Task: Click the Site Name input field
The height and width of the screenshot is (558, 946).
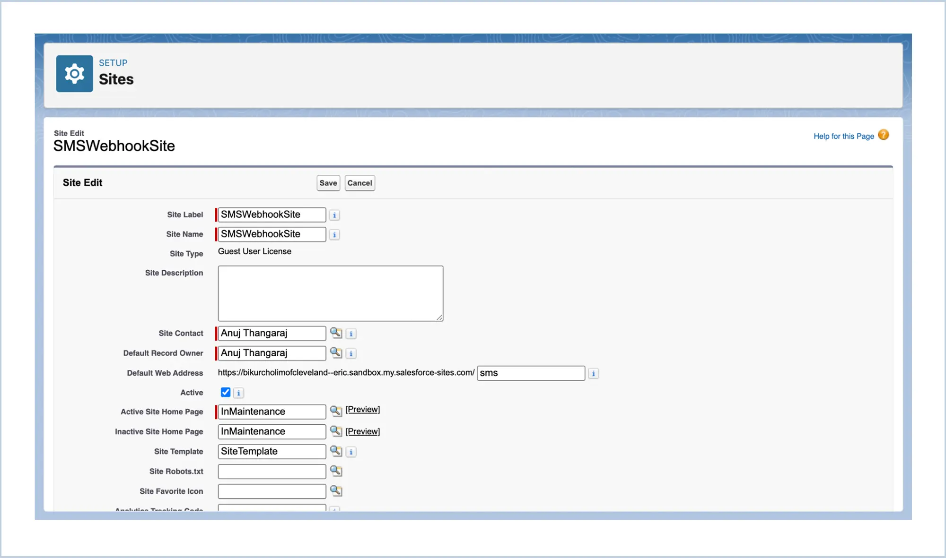Action: pos(272,234)
